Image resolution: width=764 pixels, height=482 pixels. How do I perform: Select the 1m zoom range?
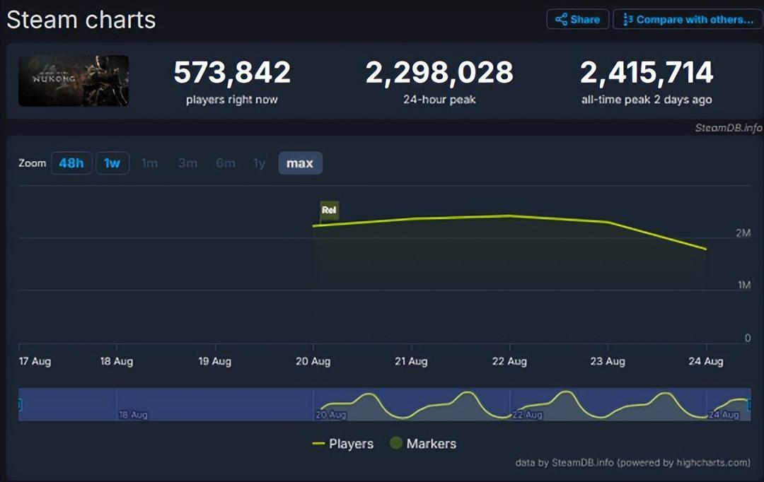coord(149,163)
